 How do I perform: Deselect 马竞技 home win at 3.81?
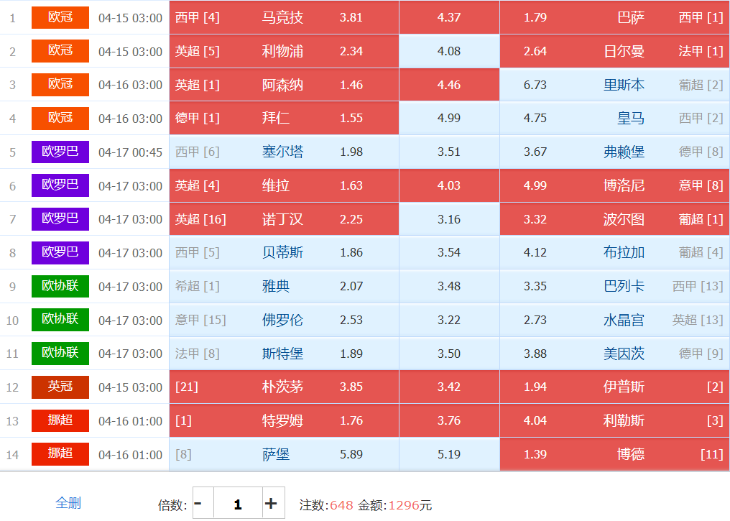point(284,17)
